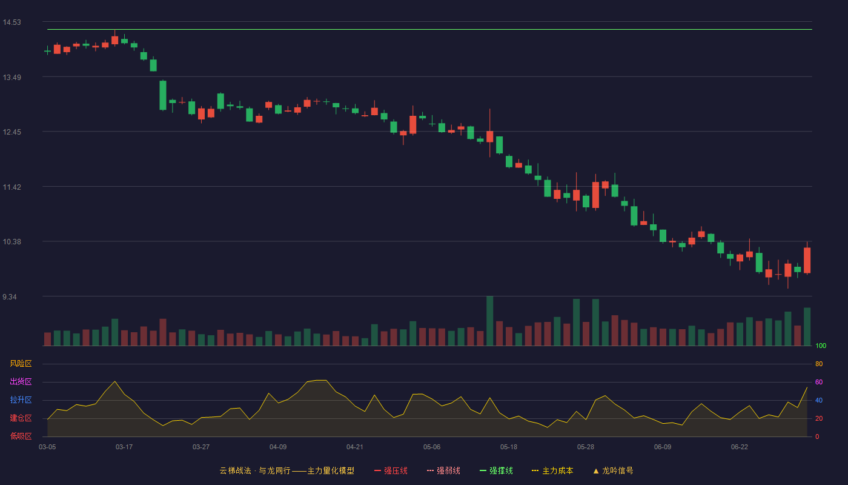Click the 拉升区 zone label
Viewport: 848px width, 485px height.
21,400
